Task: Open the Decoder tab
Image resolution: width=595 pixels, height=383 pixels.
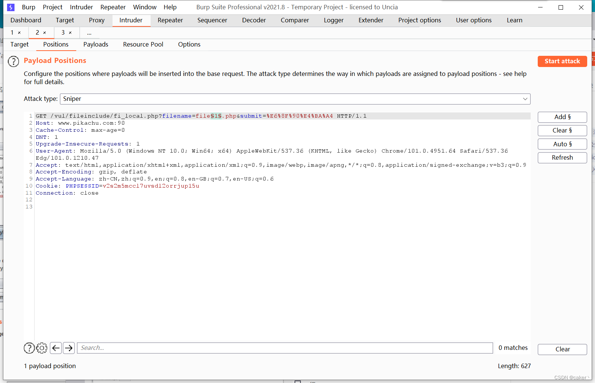Action: (x=254, y=20)
